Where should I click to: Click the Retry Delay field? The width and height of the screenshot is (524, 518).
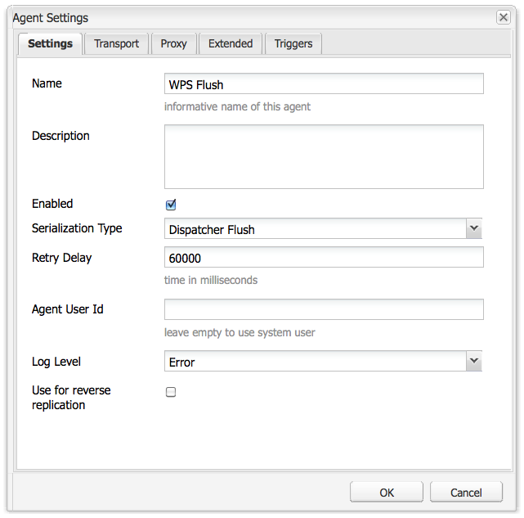324,258
